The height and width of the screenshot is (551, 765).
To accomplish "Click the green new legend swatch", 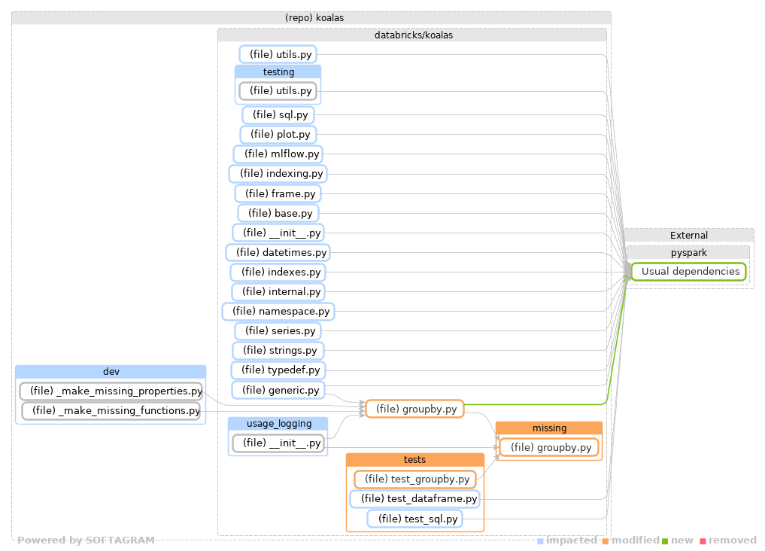I will 665,540.
